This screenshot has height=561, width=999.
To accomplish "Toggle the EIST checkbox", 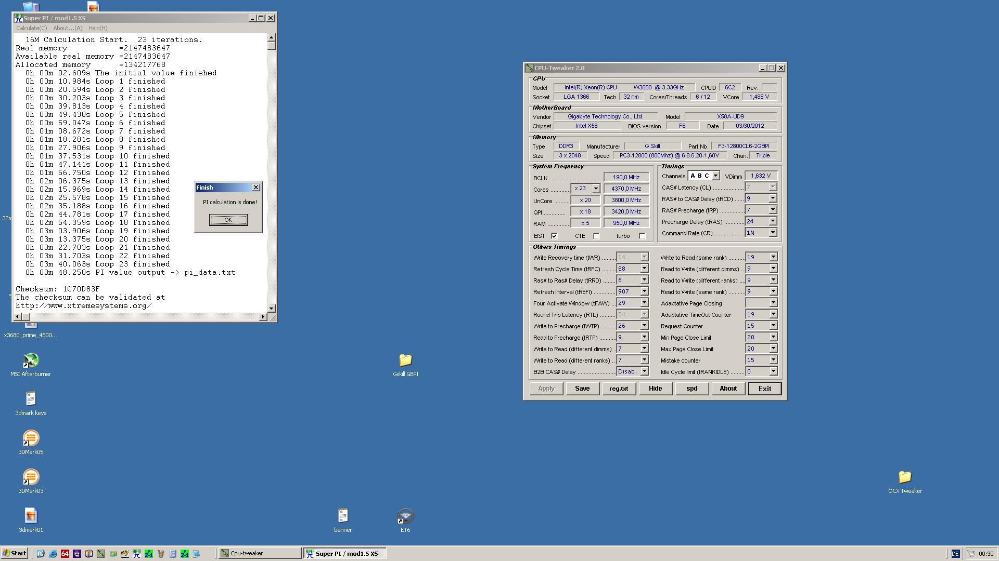I will tap(554, 236).
